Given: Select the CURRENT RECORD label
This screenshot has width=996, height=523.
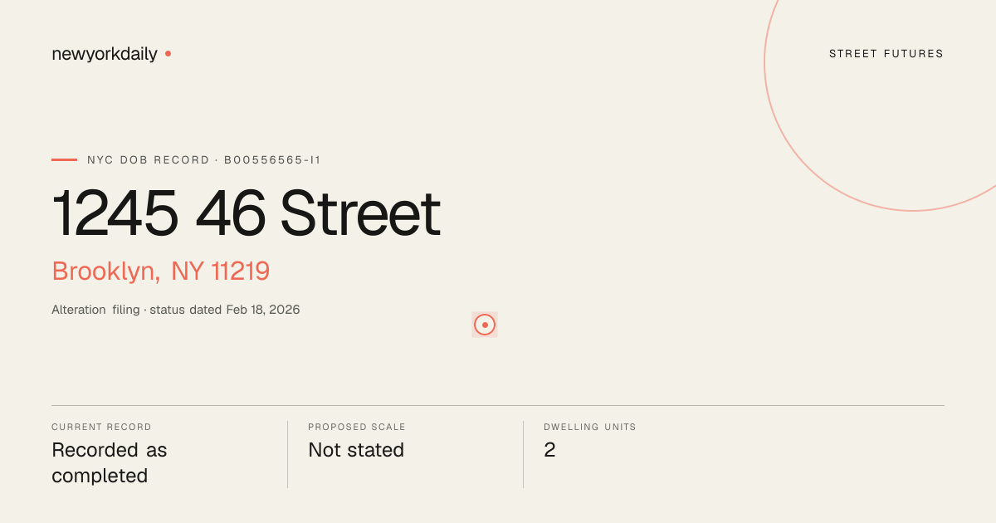Looking at the screenshot, I should tap(101, 427).
